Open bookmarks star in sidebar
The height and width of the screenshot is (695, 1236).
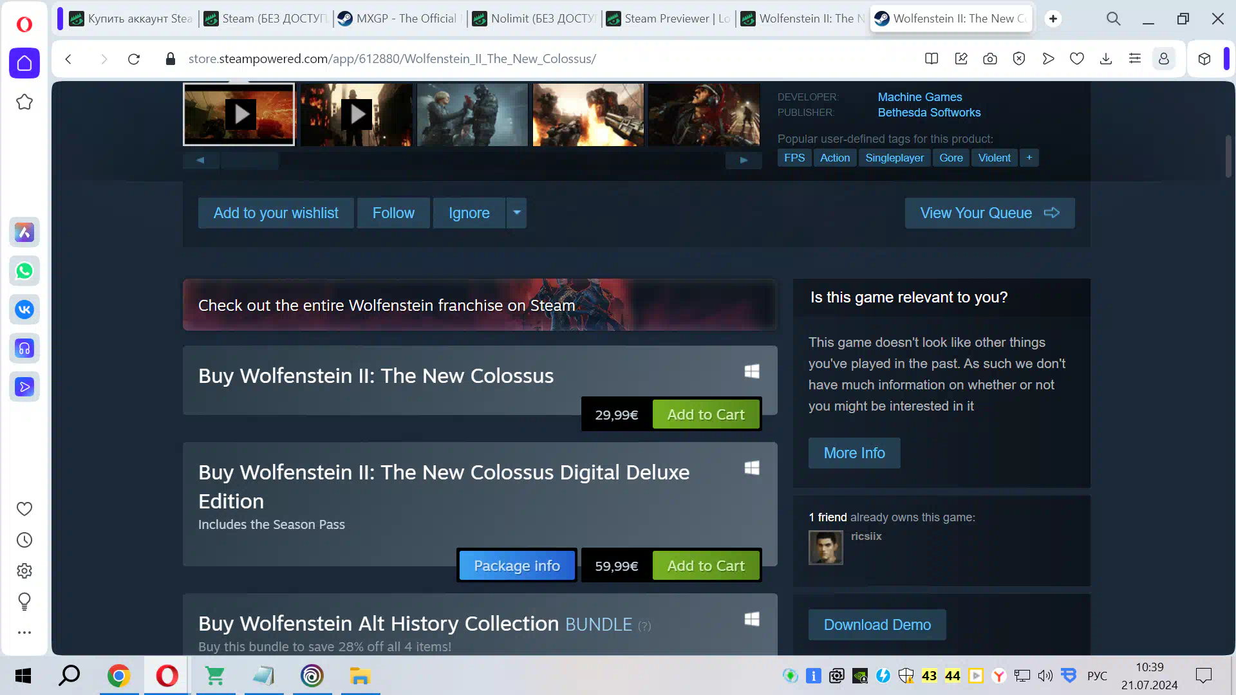pyautogui.click(x=24, y=102)
